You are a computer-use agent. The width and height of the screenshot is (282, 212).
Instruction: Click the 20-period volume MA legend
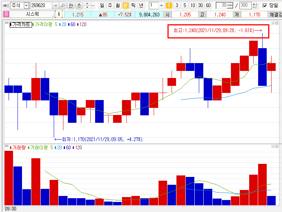point(58,148)
